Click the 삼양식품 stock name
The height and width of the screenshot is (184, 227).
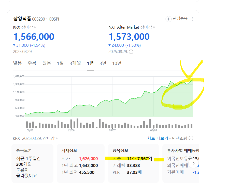tap(22, 19)
